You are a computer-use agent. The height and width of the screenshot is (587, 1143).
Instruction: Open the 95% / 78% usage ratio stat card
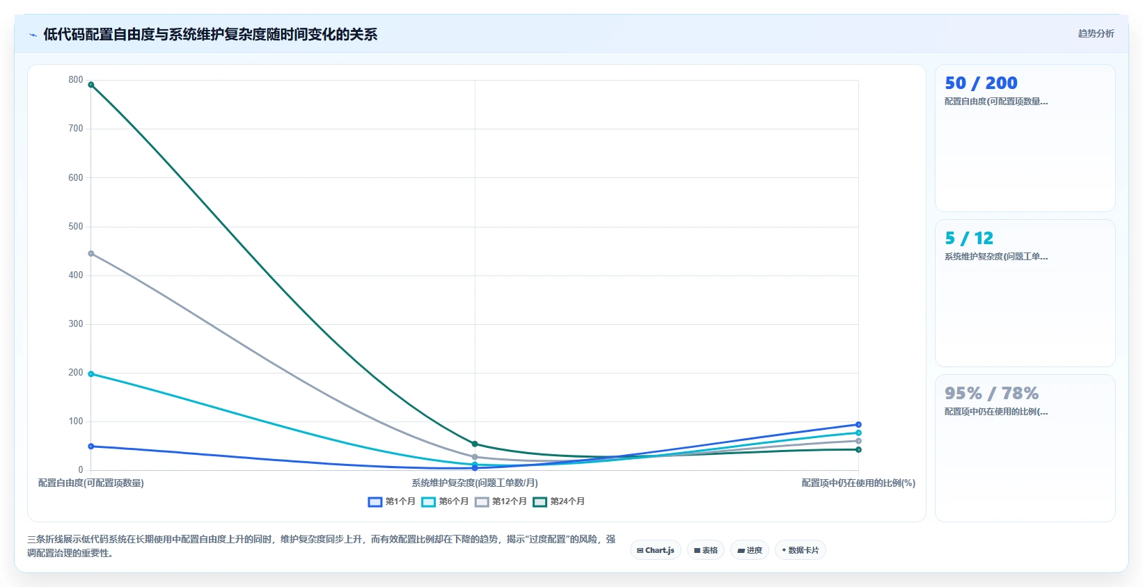click(1025, 449)
